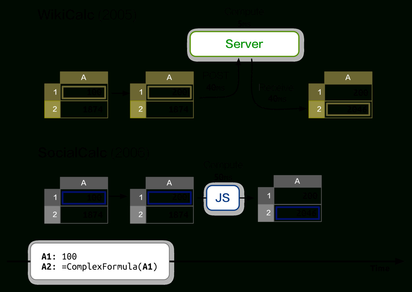Click the POST 40ms arrow label
The width and height of the screenshot is (412, 292).
[x=215, y=81]
